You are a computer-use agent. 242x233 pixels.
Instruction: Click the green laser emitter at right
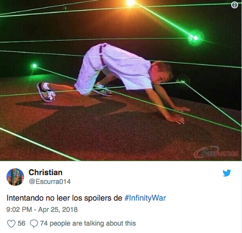195,38
